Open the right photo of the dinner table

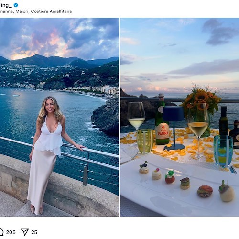180,117
